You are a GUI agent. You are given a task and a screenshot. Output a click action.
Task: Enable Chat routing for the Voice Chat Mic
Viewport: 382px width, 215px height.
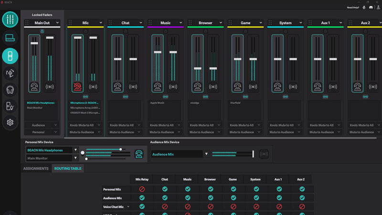click(x=165, y=207)
